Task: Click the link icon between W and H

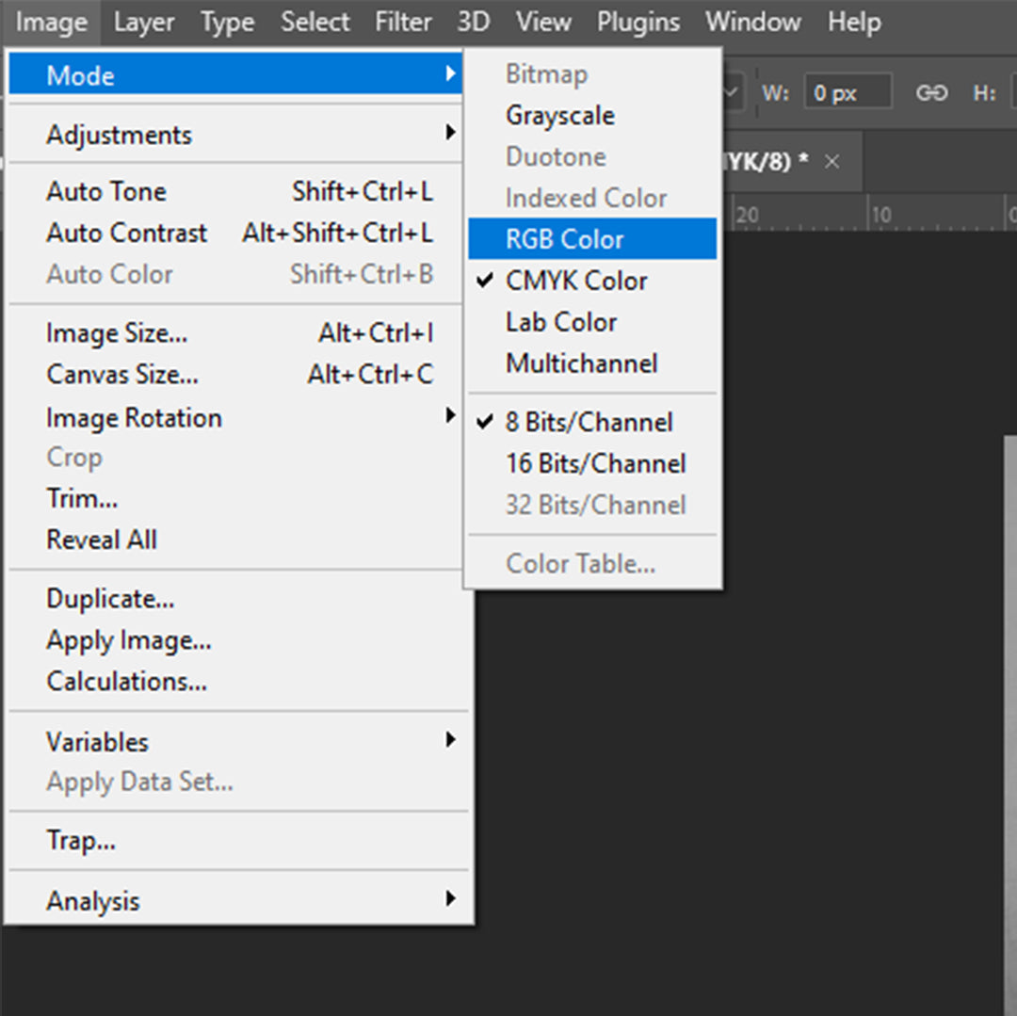Action: click(930, 93)
